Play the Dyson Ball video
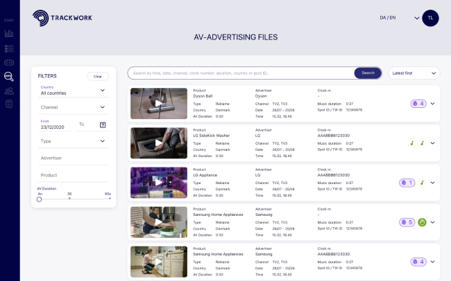The width and height of the screenshot is (451, 281). [x=159, y=103]
